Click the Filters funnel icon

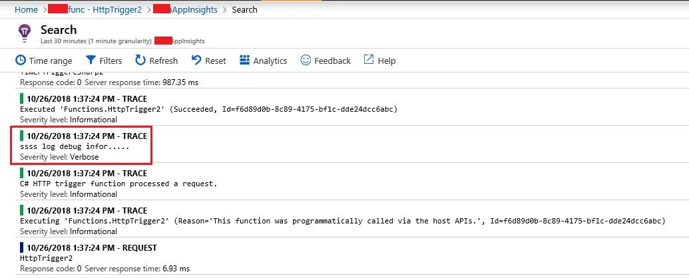pos(91,61)
